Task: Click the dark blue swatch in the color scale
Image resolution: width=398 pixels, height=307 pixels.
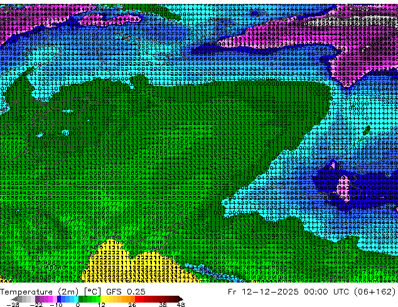Action: (x=59, y=299)
